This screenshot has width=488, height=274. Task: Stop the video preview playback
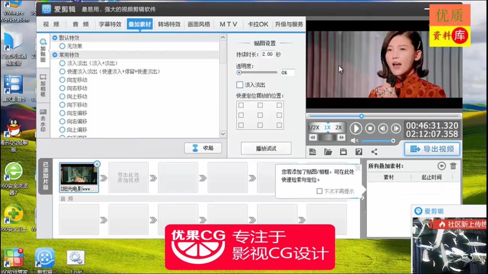370,129
